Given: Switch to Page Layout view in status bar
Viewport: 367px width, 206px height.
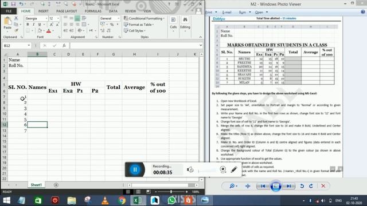Looking at the screenshot, I should (x=138, y=192).
